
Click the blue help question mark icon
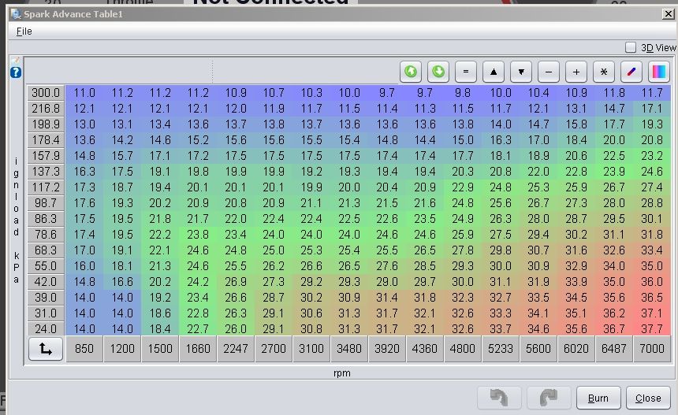tap(16, 72)
